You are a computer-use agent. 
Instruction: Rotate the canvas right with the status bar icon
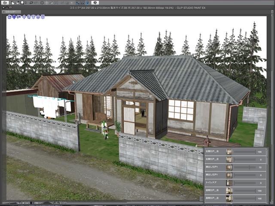click(x=58, y=203)
